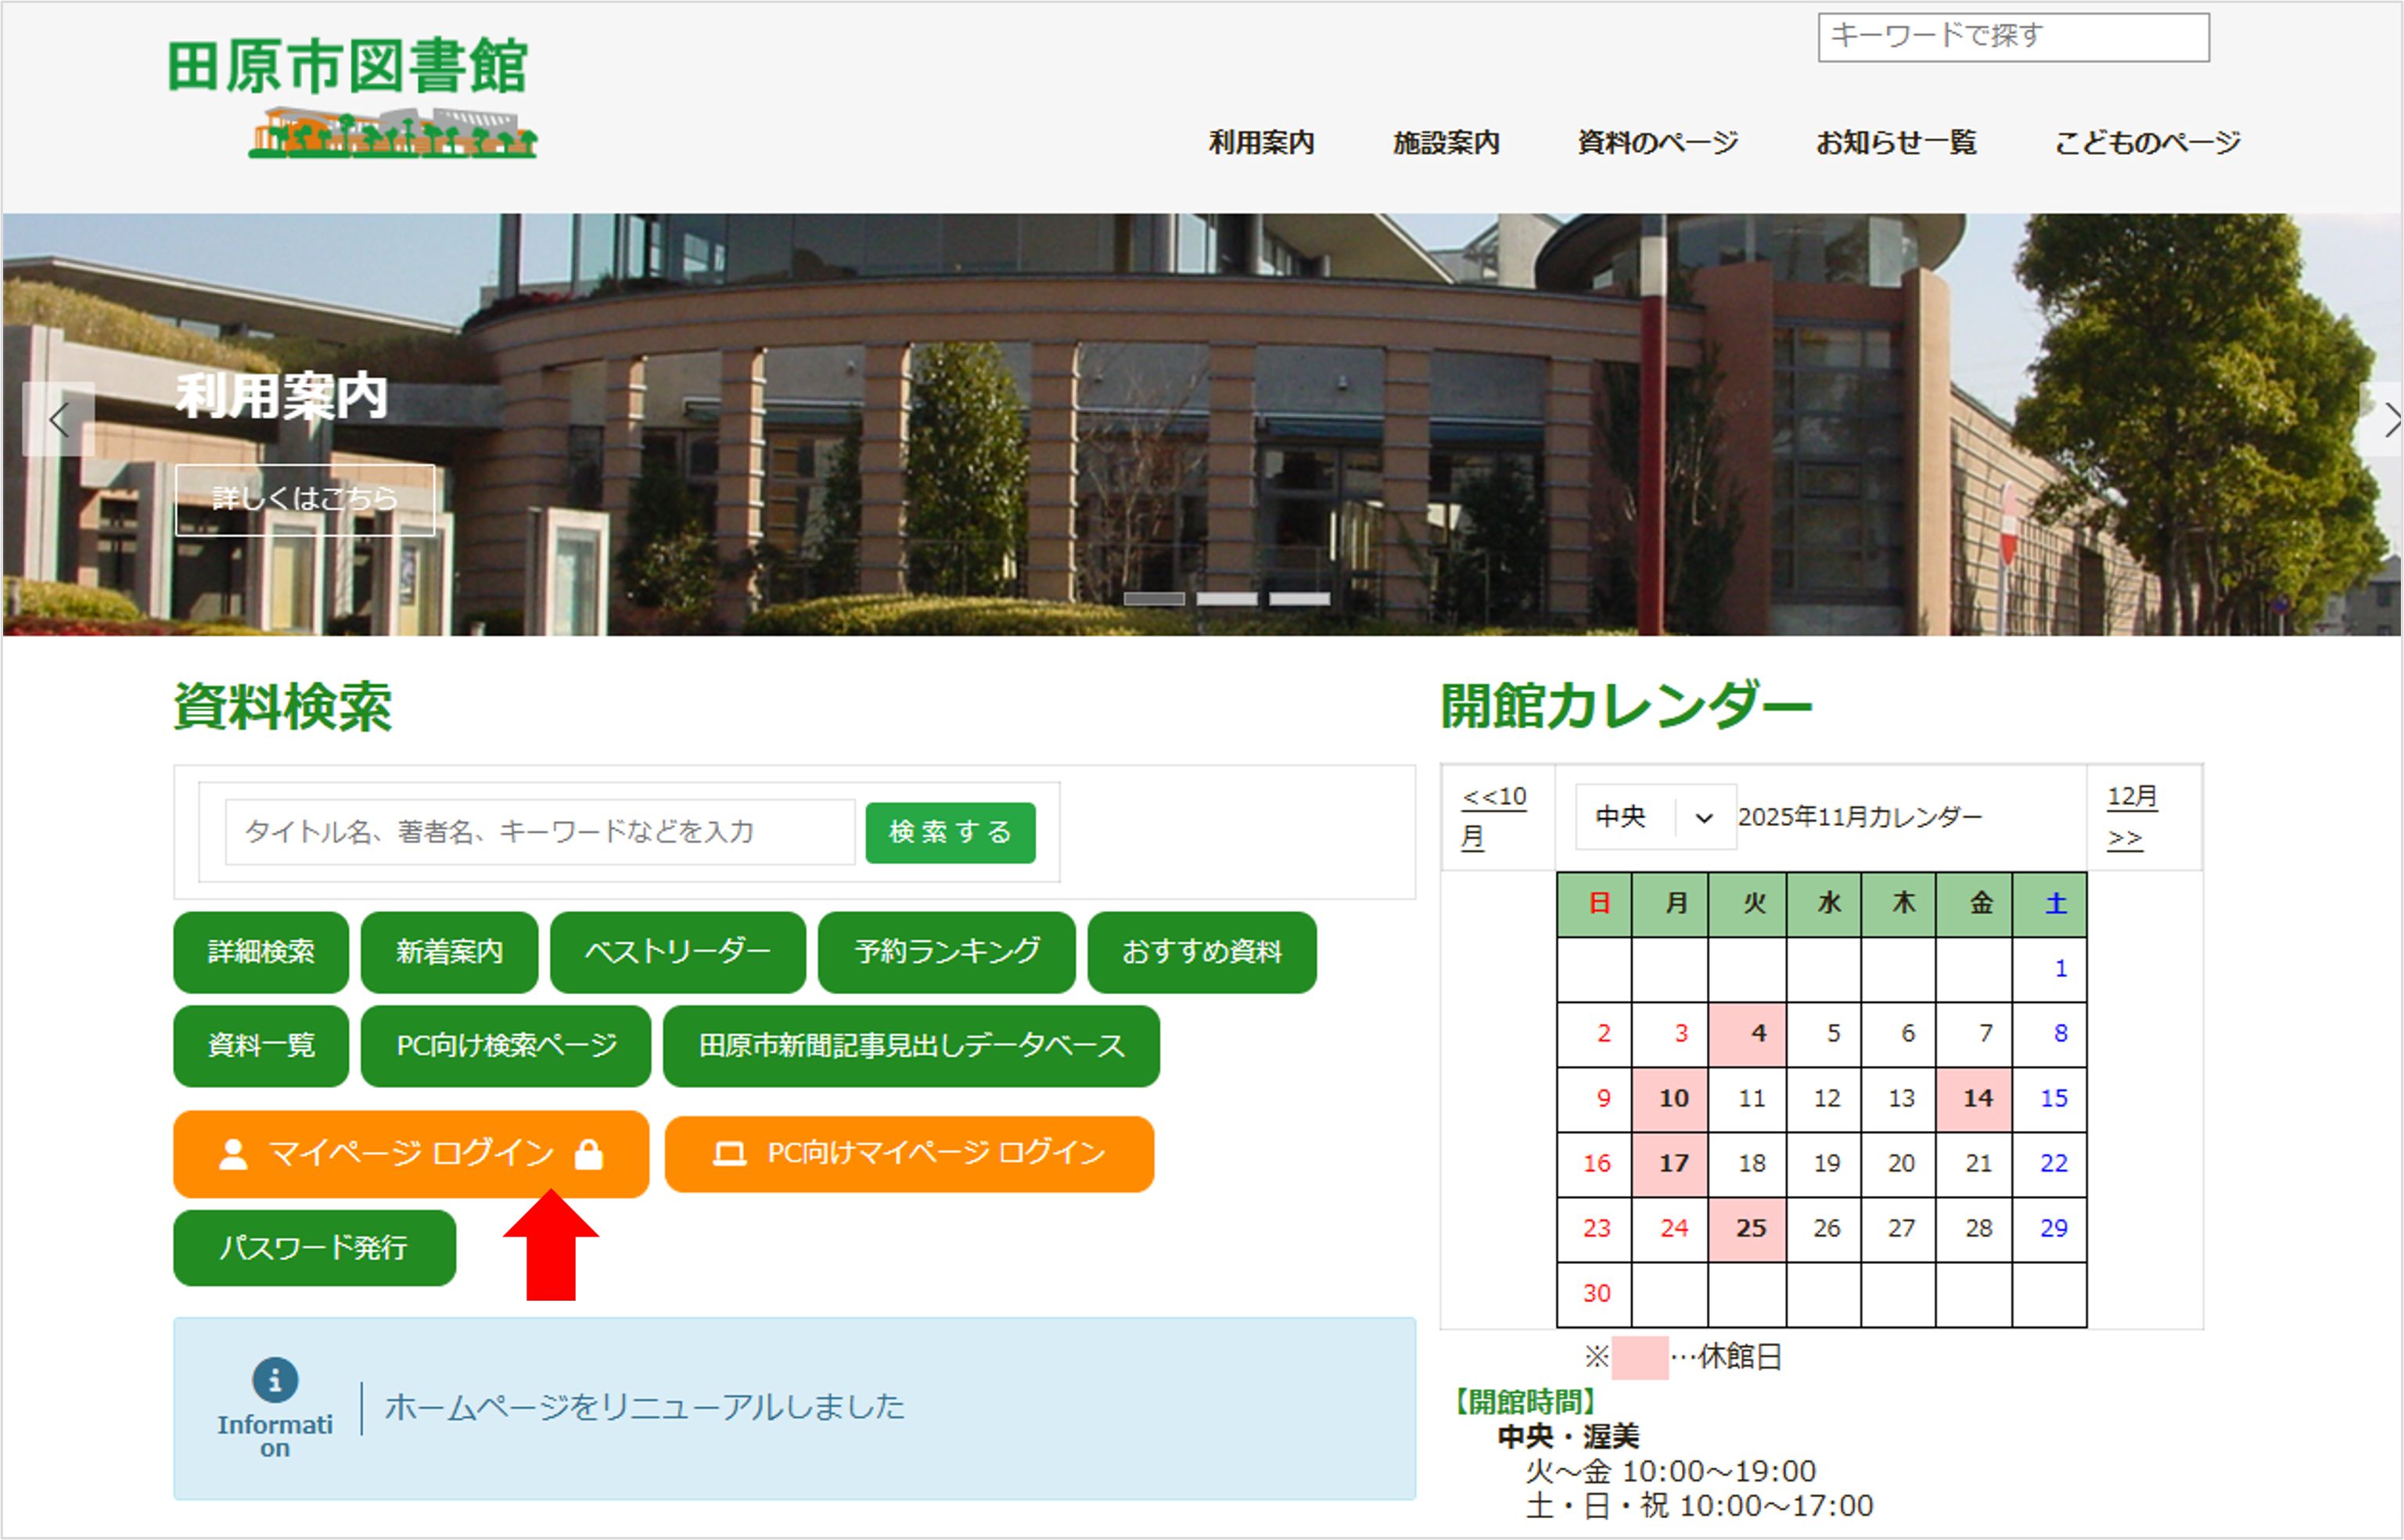This screenshot has height=1540, width=2404.
Task: Click the 検索する search button
Action: pos(949,831)
